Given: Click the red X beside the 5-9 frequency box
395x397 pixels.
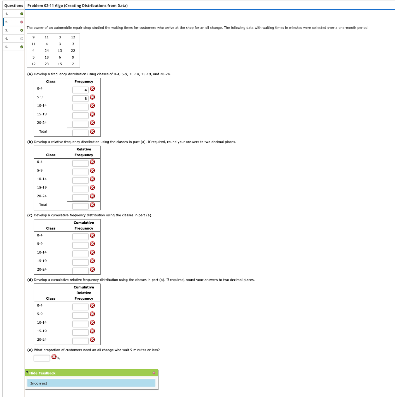Looking at the screenshot, I should click(x=93, y=98).
